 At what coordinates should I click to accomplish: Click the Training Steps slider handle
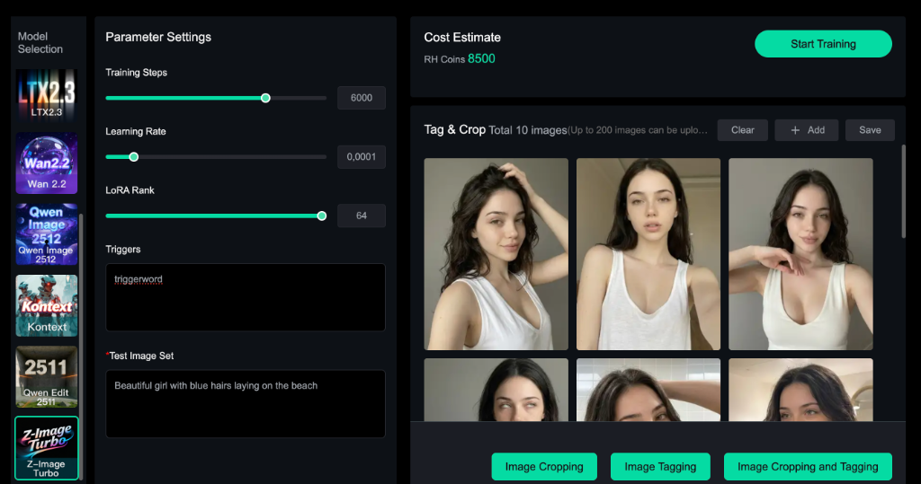(x=265, y=98)
